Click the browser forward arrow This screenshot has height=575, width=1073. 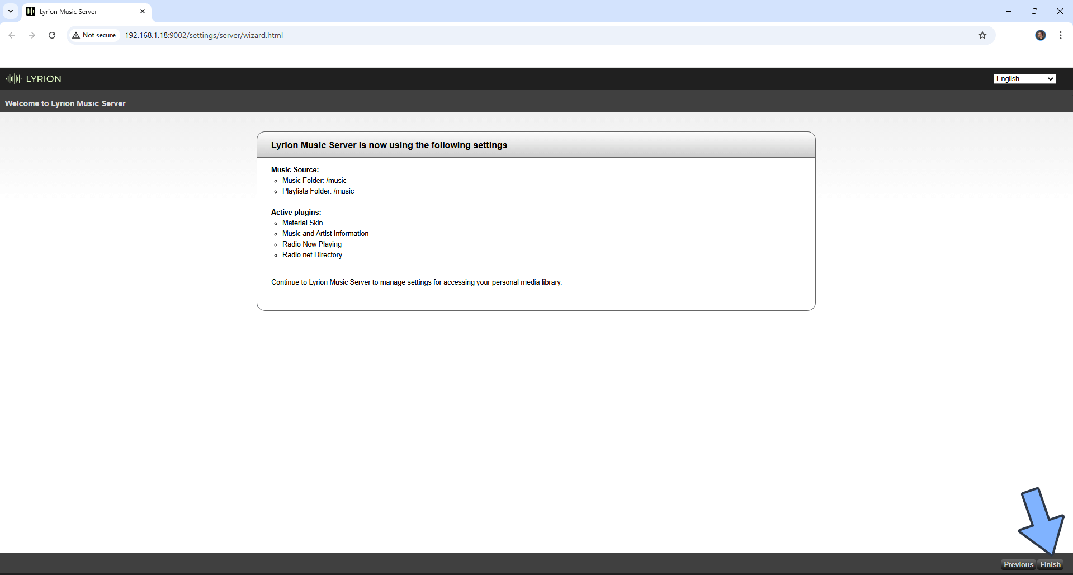[32, 35]
